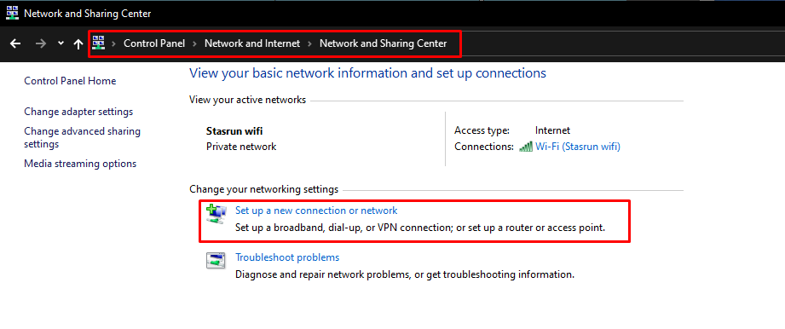Expand the chevron after Network and Internet
The width and height of the screenshot is (785, 329).
click(x=310, y=43)
